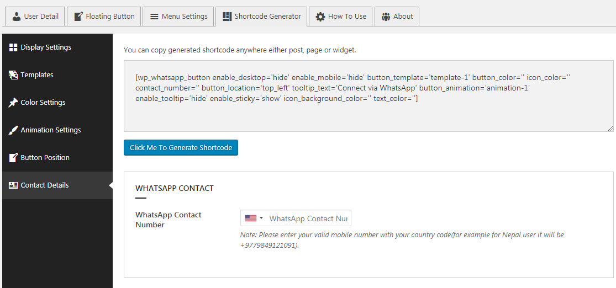616x288 pixels.
Task: Click the country code note text
Action: [402, 240]
